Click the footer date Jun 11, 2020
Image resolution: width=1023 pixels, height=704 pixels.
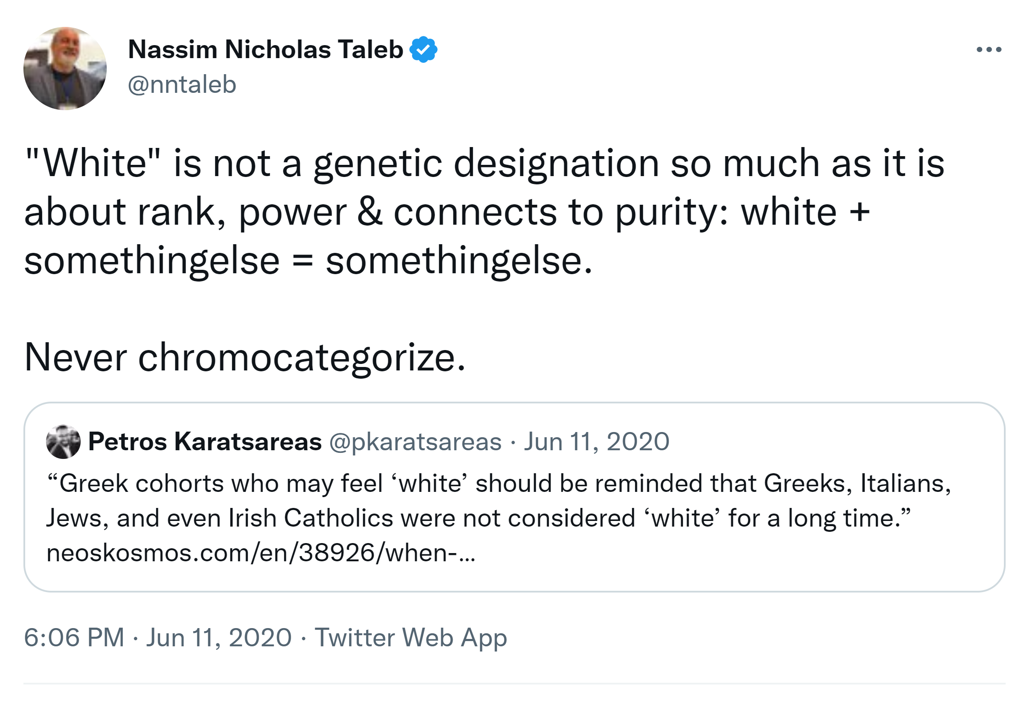point(219,637)
